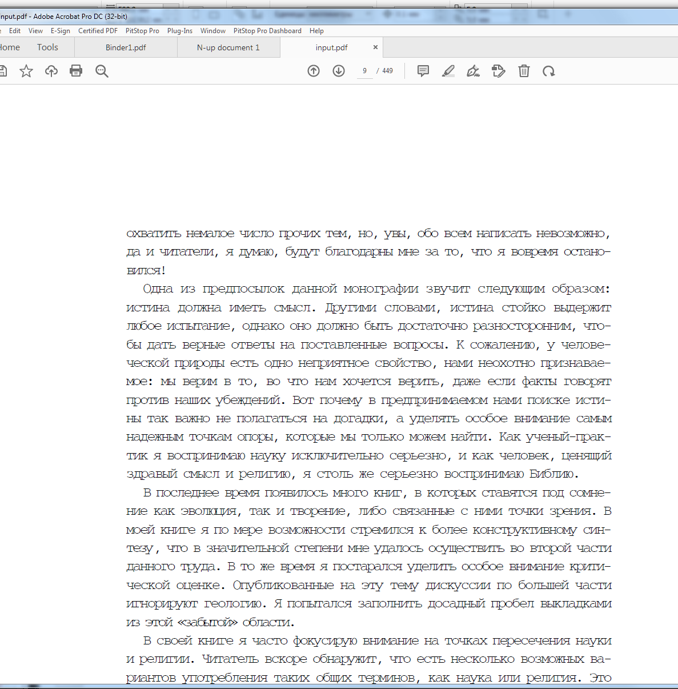Image resolution: width=678 pixels, height=689 pixels.
Task: Open the Certified PDF menu
Action: pyautogui.click(x=98, y=31)
